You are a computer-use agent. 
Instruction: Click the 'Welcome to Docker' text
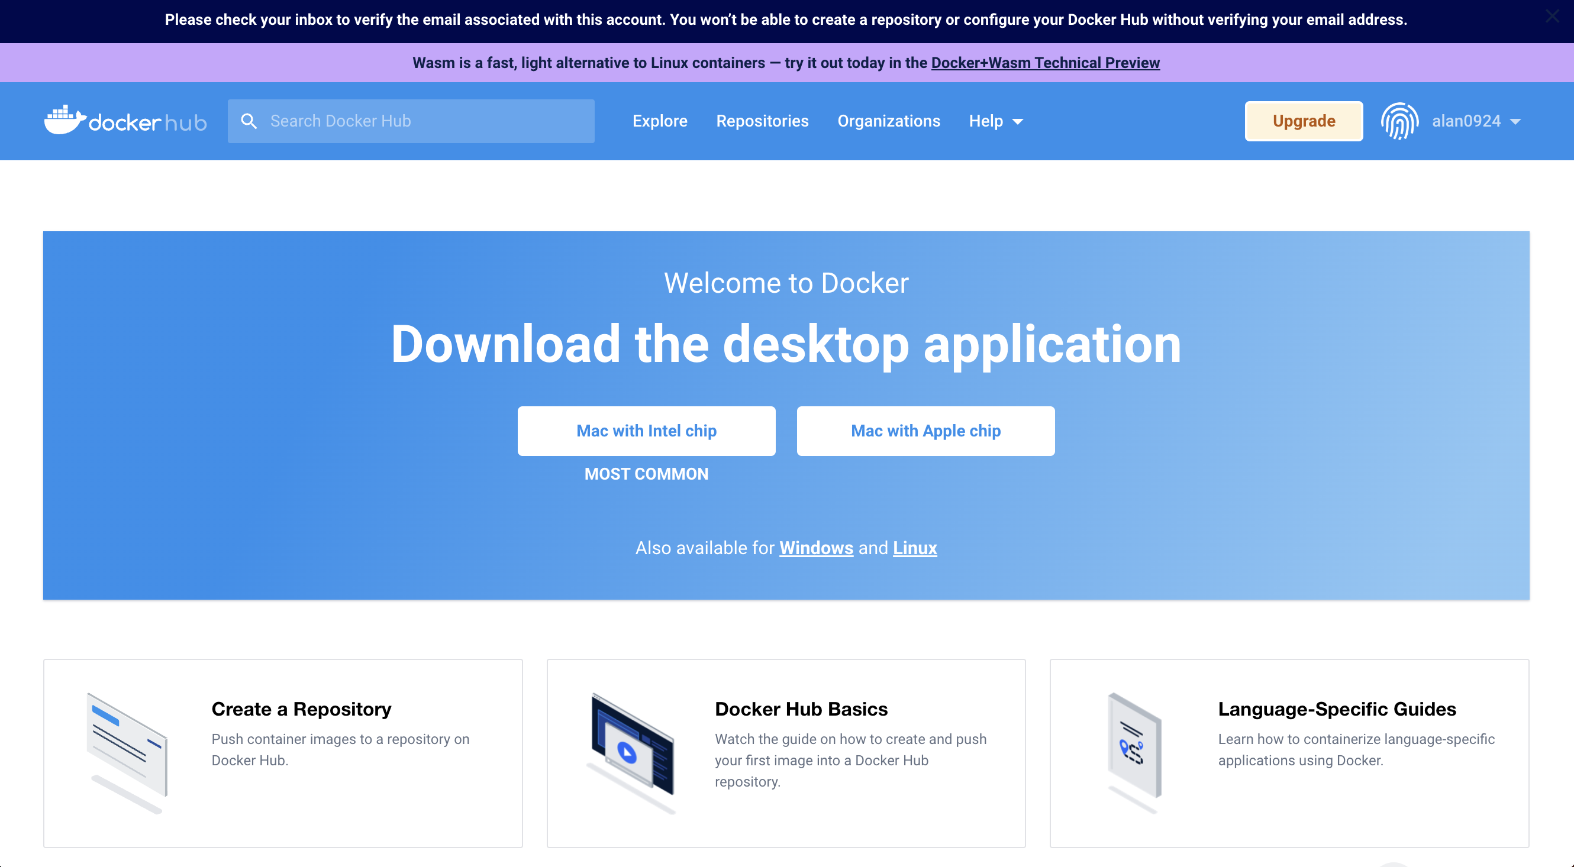786,283
